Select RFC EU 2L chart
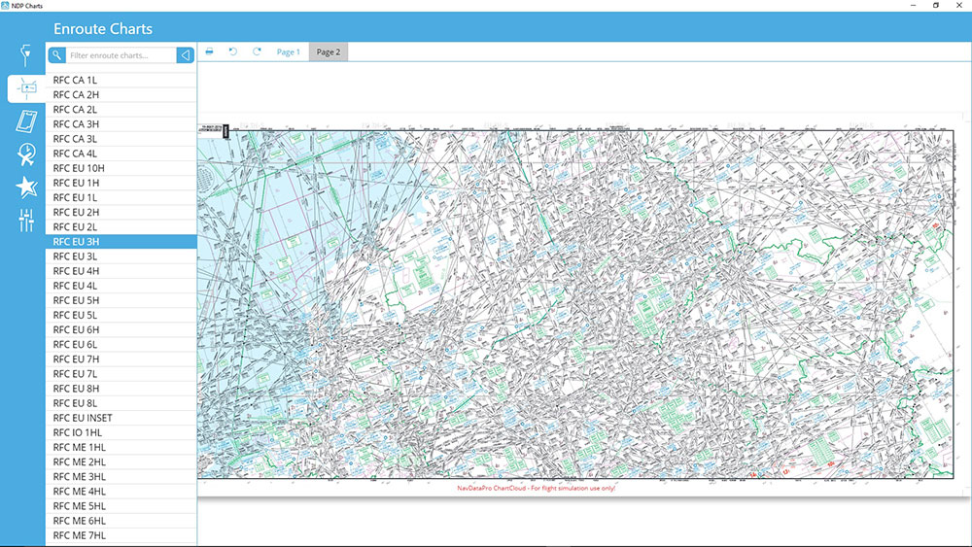The image size is (972, 547). pyautogui.click(x=121, y=226)
